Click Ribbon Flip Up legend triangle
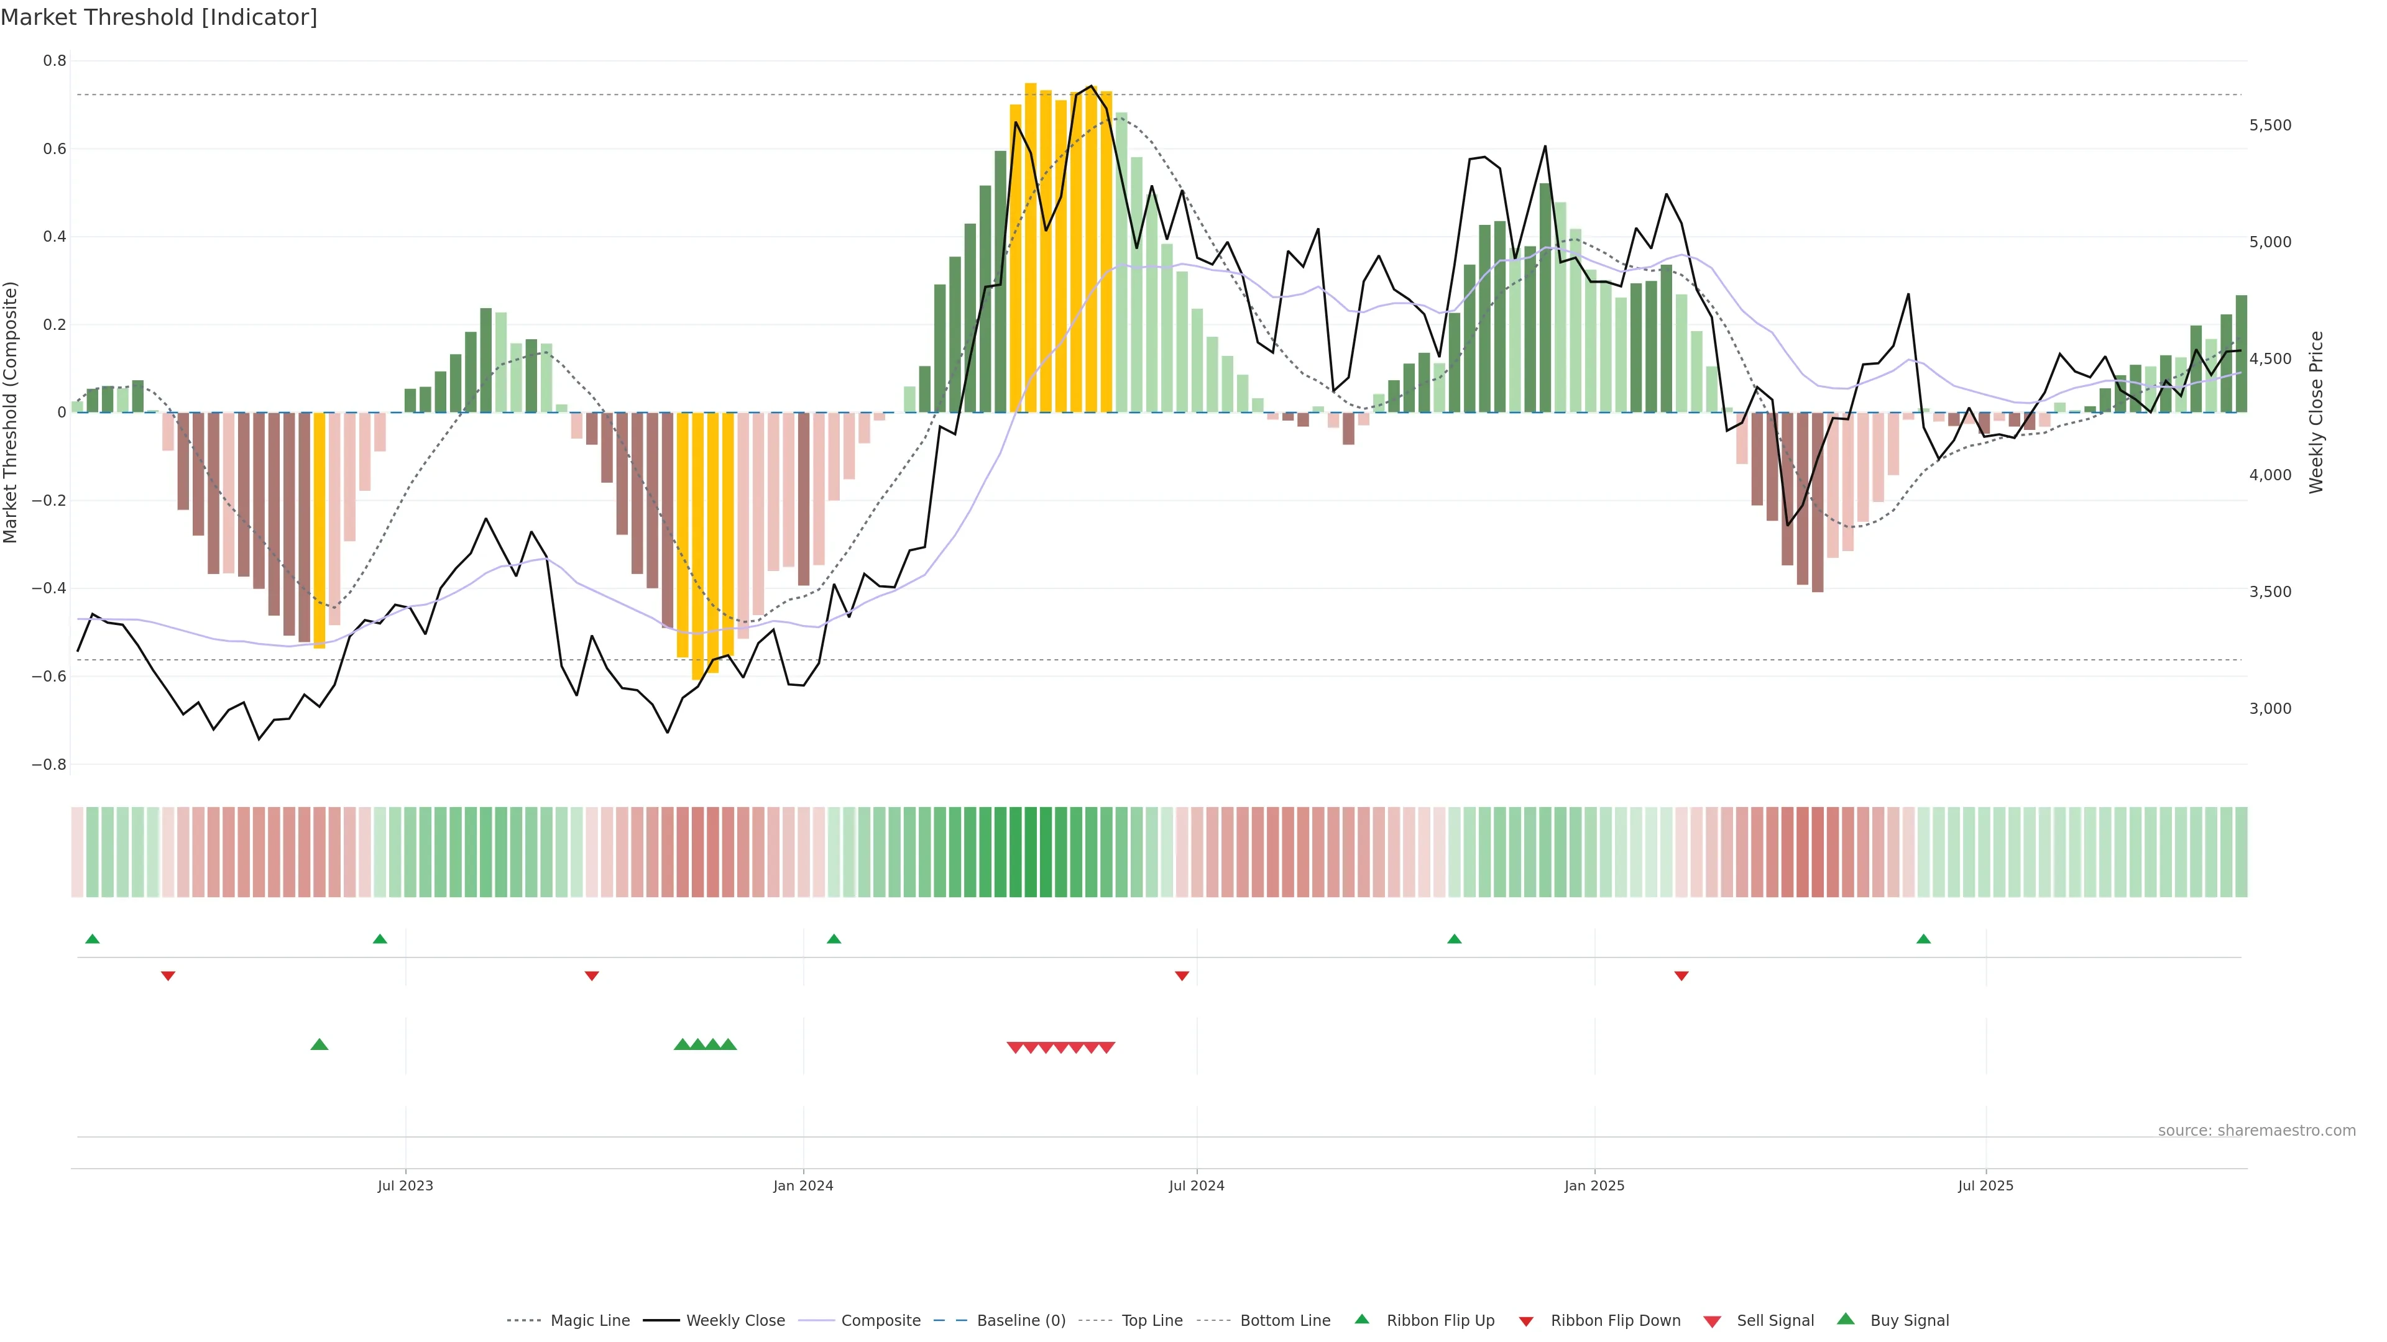The width and height of the screenshot is (2387, 1342). (x=1361, y=1319)
